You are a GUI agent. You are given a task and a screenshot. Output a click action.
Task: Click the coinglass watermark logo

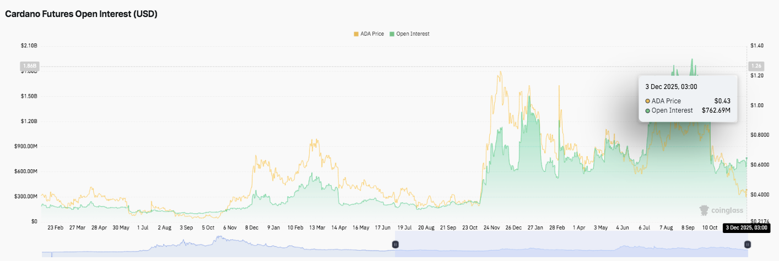[721, 210]
